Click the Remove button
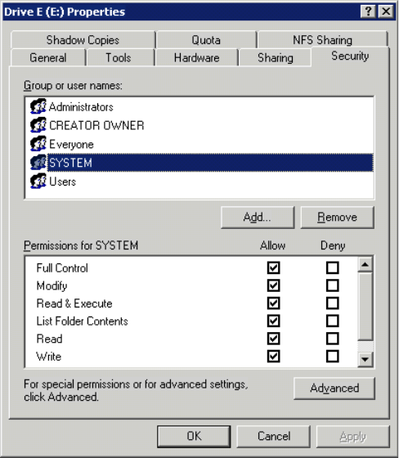 (338, 218)
